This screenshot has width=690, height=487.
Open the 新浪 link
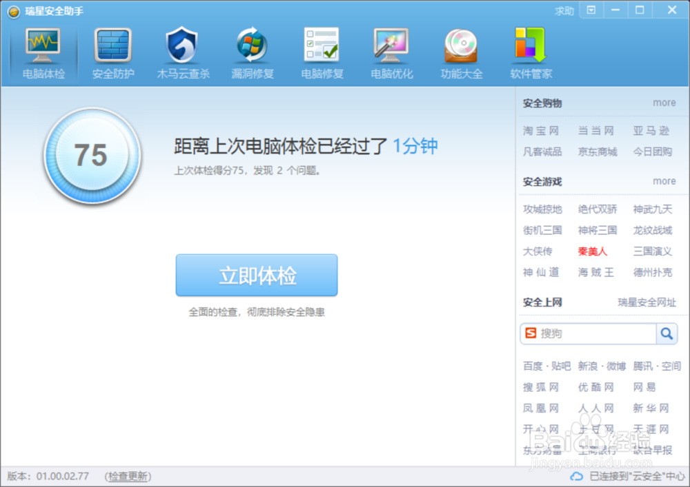[587, 366]
